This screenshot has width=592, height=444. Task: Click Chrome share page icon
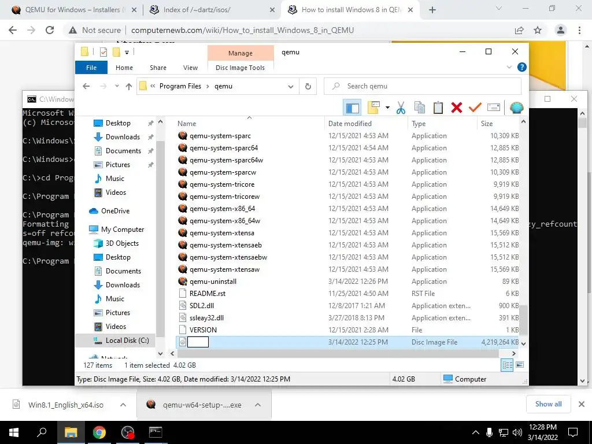click(x=520, y=30)
